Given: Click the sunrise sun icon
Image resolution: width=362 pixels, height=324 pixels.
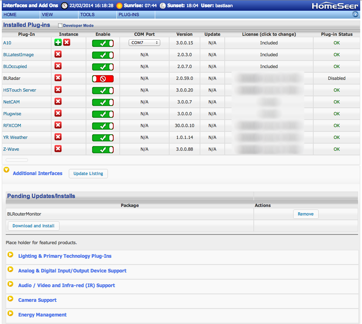Looking at the screenshot, I should [119, 6].
